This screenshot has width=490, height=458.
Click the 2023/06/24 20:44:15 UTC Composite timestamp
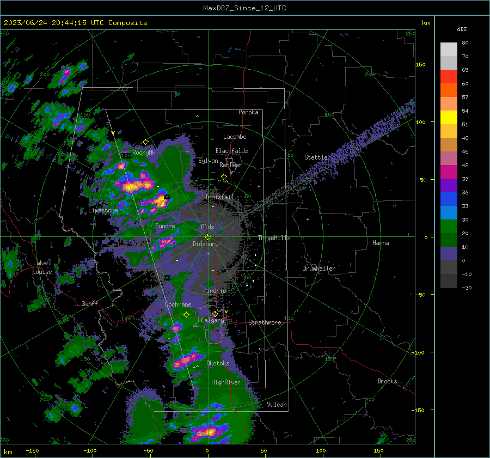coord(75,23)
